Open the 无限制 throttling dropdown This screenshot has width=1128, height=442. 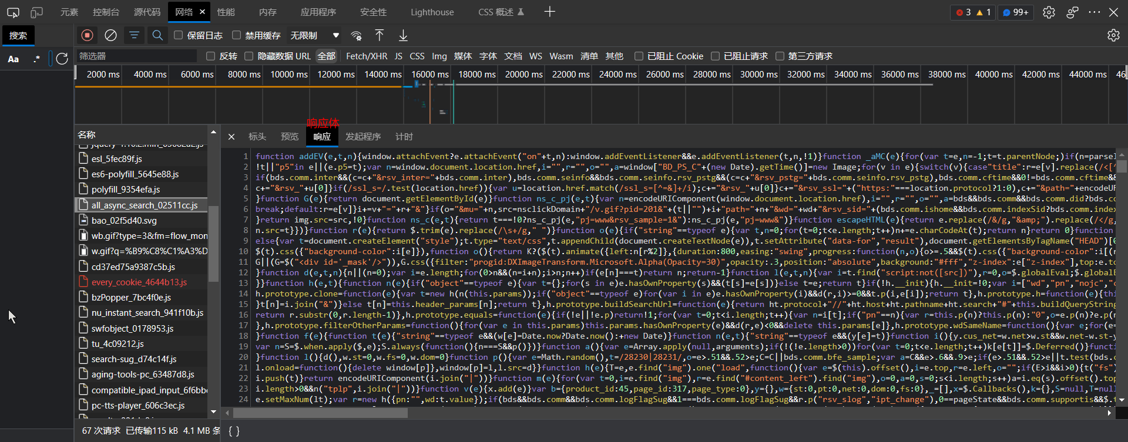314,35
